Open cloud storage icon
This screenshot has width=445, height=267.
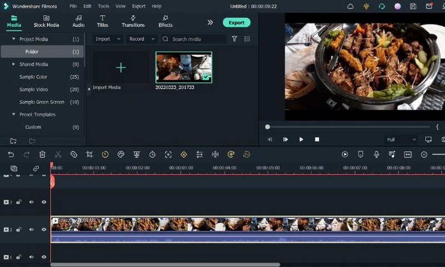coord(350,6)
